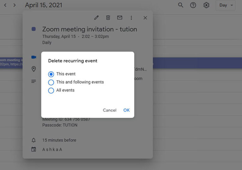Click the trash delete event icon
The image size is (242, 170).
(x=108, y=18)
